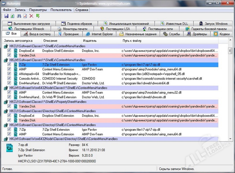
Task: Click the 7-zip.dll file icon in details pane
Action: pyautogui.click(x=10, y=148)
